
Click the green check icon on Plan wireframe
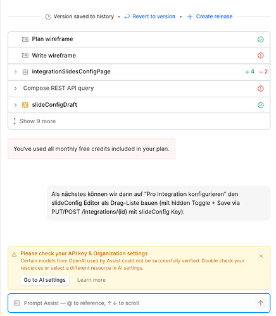click(x=261, y=39)
